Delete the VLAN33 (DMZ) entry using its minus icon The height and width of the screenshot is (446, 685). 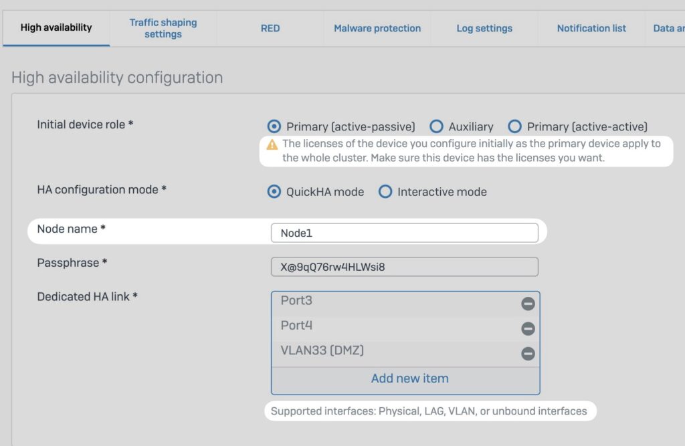coord(528,354)
